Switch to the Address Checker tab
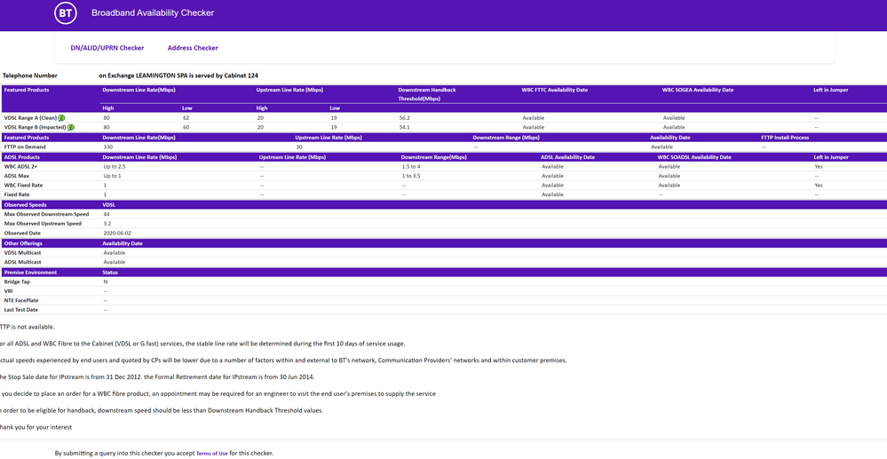 point(193,48)
